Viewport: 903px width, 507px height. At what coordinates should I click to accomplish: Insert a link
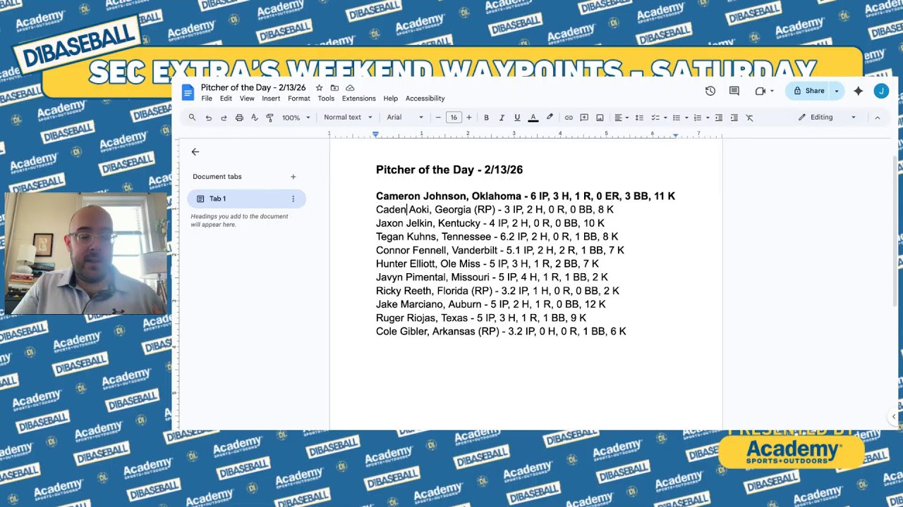click(569, 118)
